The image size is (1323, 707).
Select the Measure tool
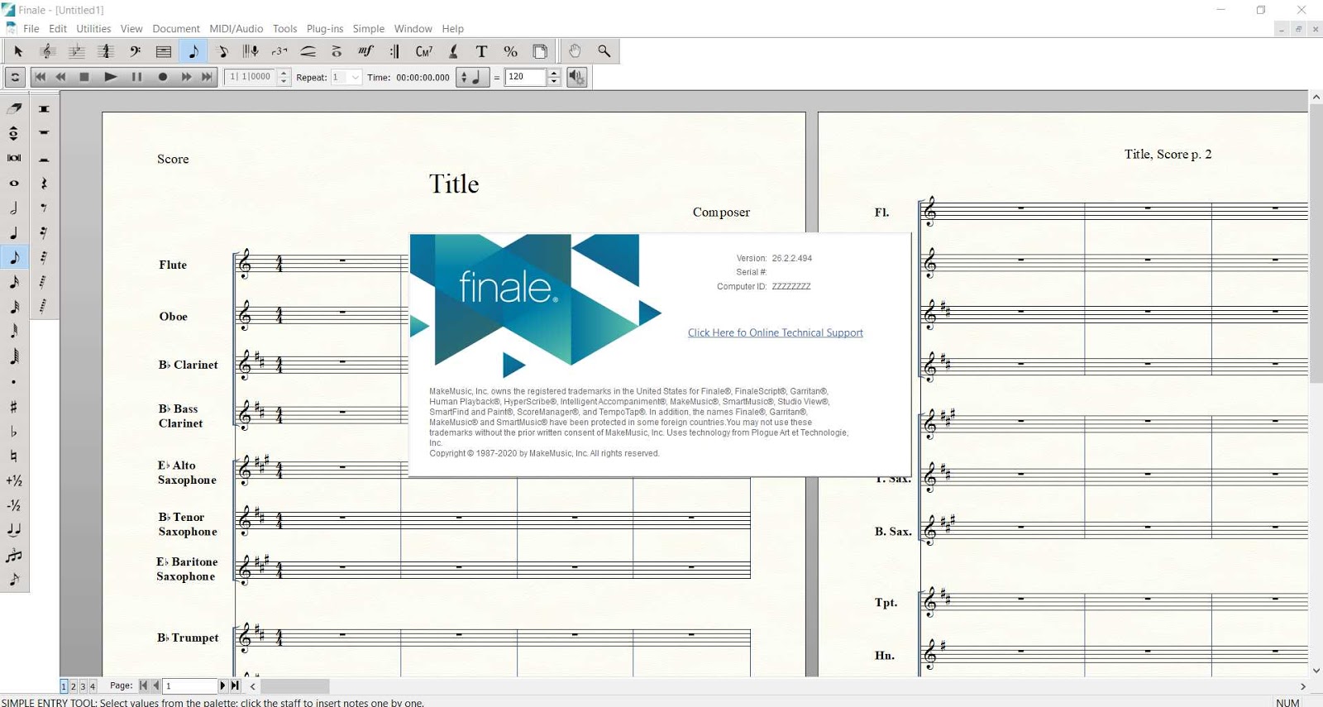pos(164,51)
